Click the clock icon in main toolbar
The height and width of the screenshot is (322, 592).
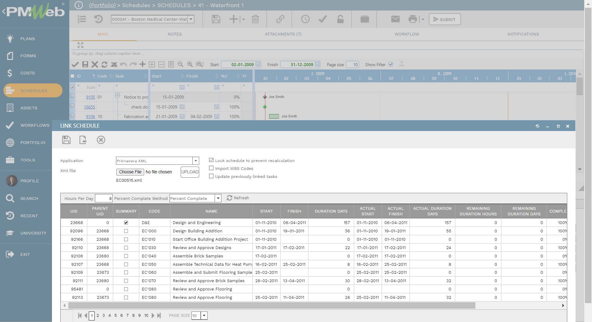[x=305, y=19]
